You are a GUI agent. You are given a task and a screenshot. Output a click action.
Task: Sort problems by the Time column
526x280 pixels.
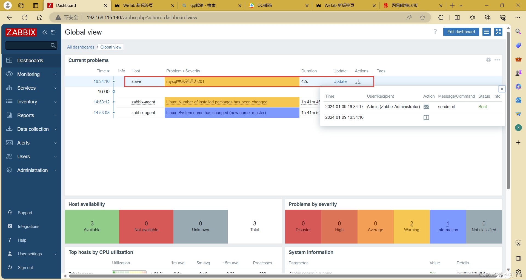103,71
